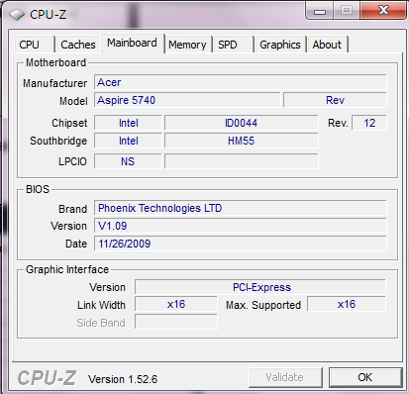The width and height of the screenshot is (409, 394).
Task: Click the Southbridge label
Action: 58,141
